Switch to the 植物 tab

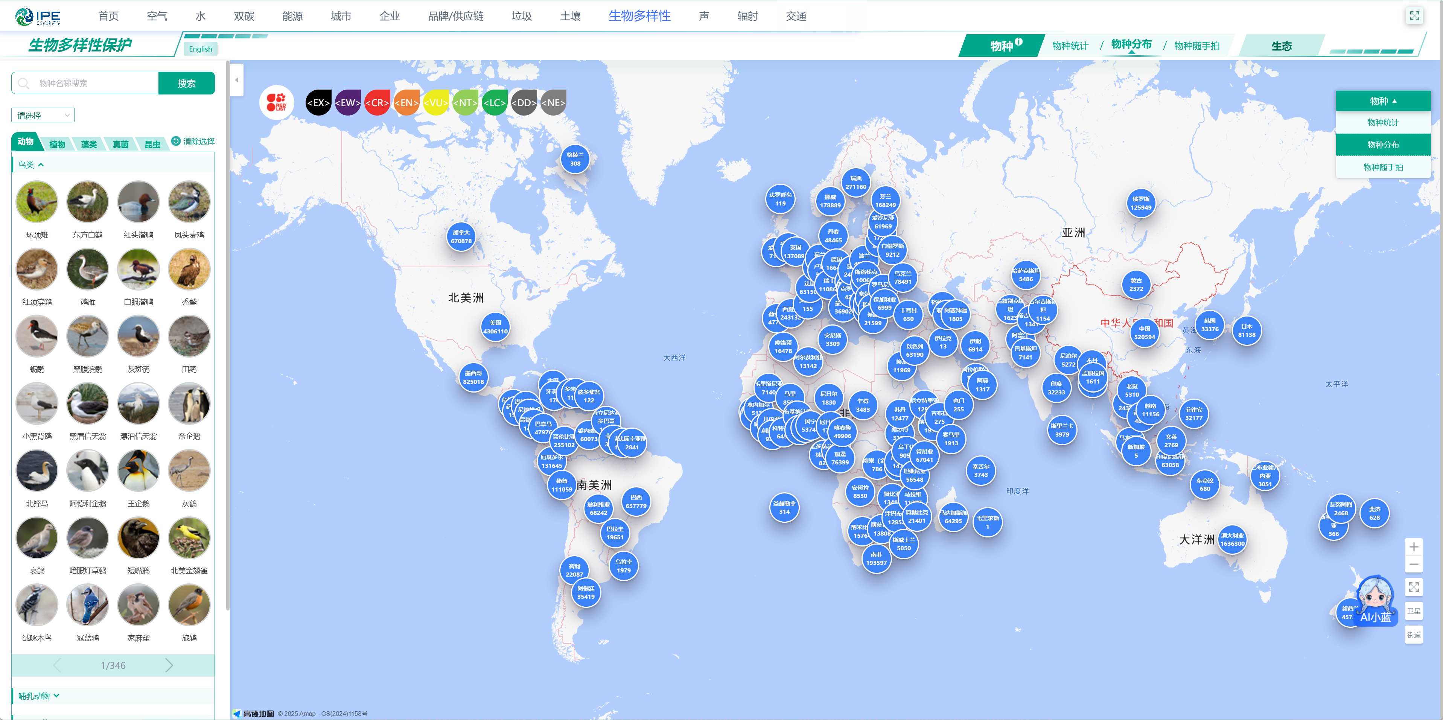click(x=56, y=144)
